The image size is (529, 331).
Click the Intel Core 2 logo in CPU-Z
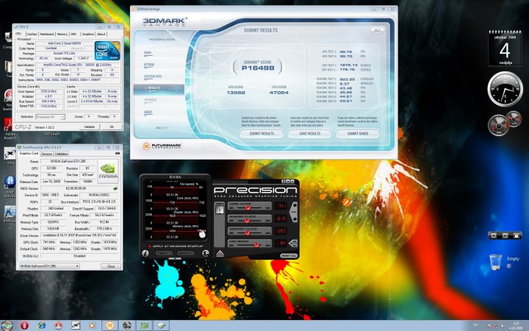click(107, 51)
